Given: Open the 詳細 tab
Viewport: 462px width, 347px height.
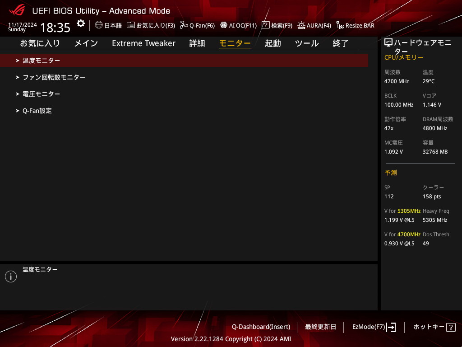Looking at the screenshot, I should coord(197,43).
